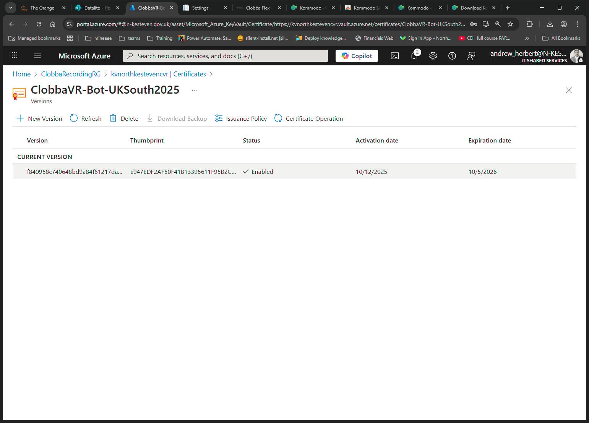
Task: Open the zoom magnifier icon in address bar
Action: pos(498,24)
